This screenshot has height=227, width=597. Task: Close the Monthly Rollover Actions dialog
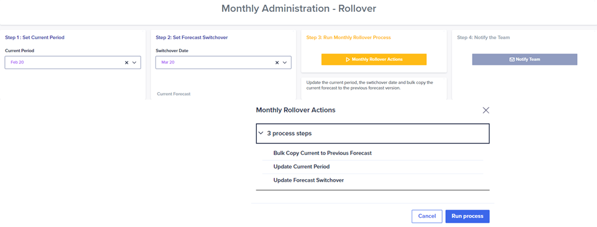coord(486,110)
